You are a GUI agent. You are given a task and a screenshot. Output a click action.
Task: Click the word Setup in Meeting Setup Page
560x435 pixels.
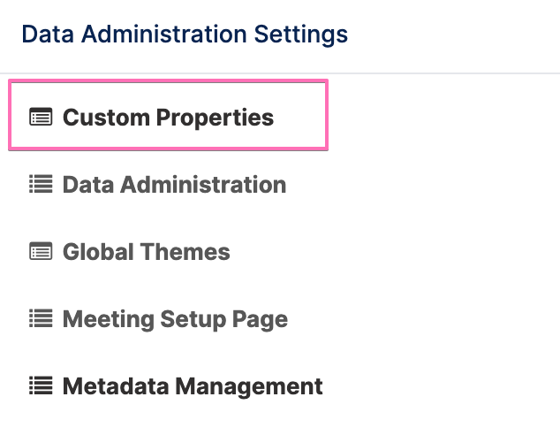coord(193,319)
